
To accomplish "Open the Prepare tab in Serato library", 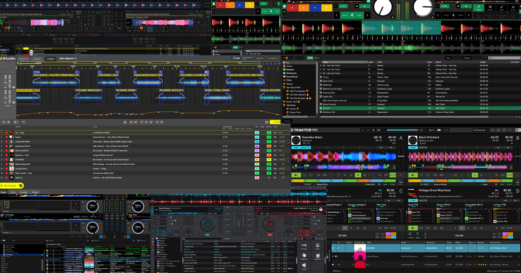I will (x=467, y=58).
